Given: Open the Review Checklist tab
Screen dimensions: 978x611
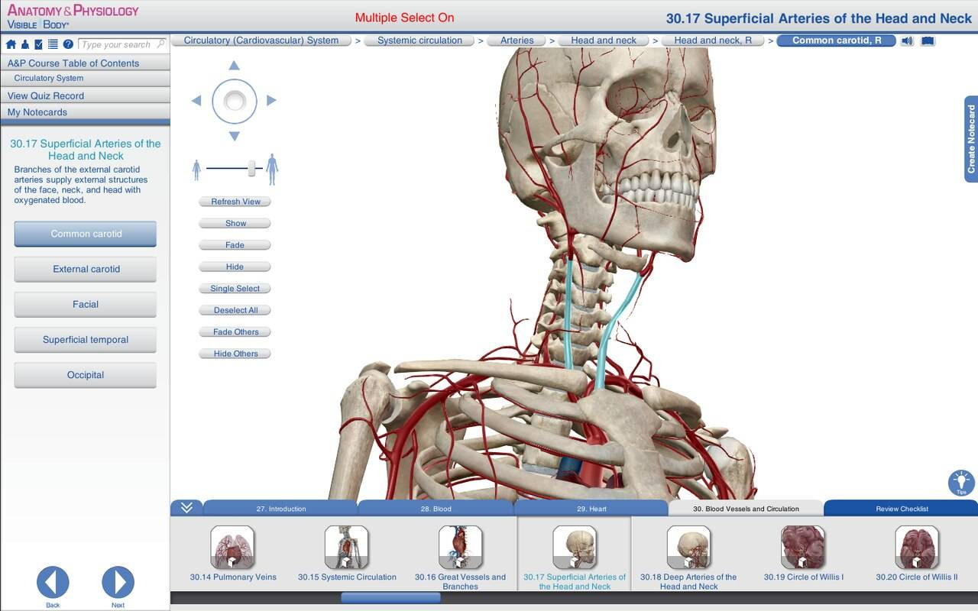Looking at the screenshot, I should pyautogui.click(x=902, y=509).
